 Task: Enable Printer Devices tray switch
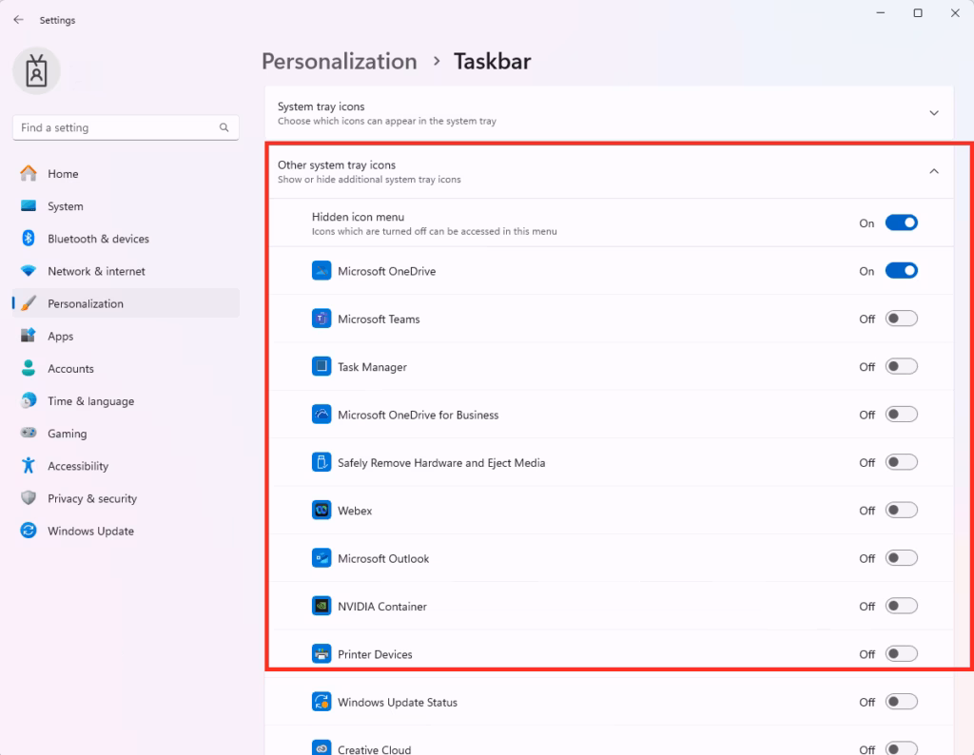902,653
